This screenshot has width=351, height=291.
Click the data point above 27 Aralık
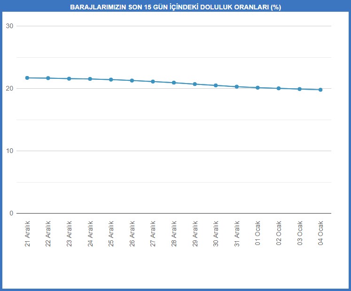point(153,82)
